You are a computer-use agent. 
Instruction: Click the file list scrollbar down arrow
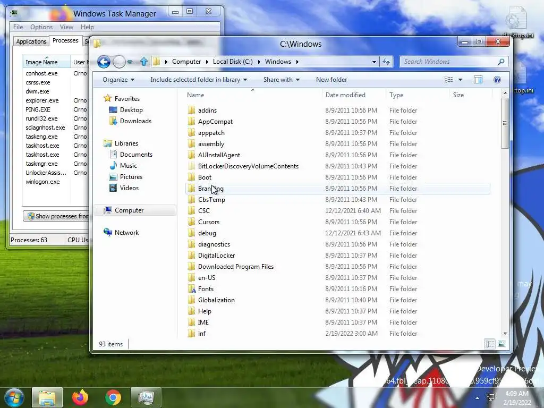tap(505, 334)
